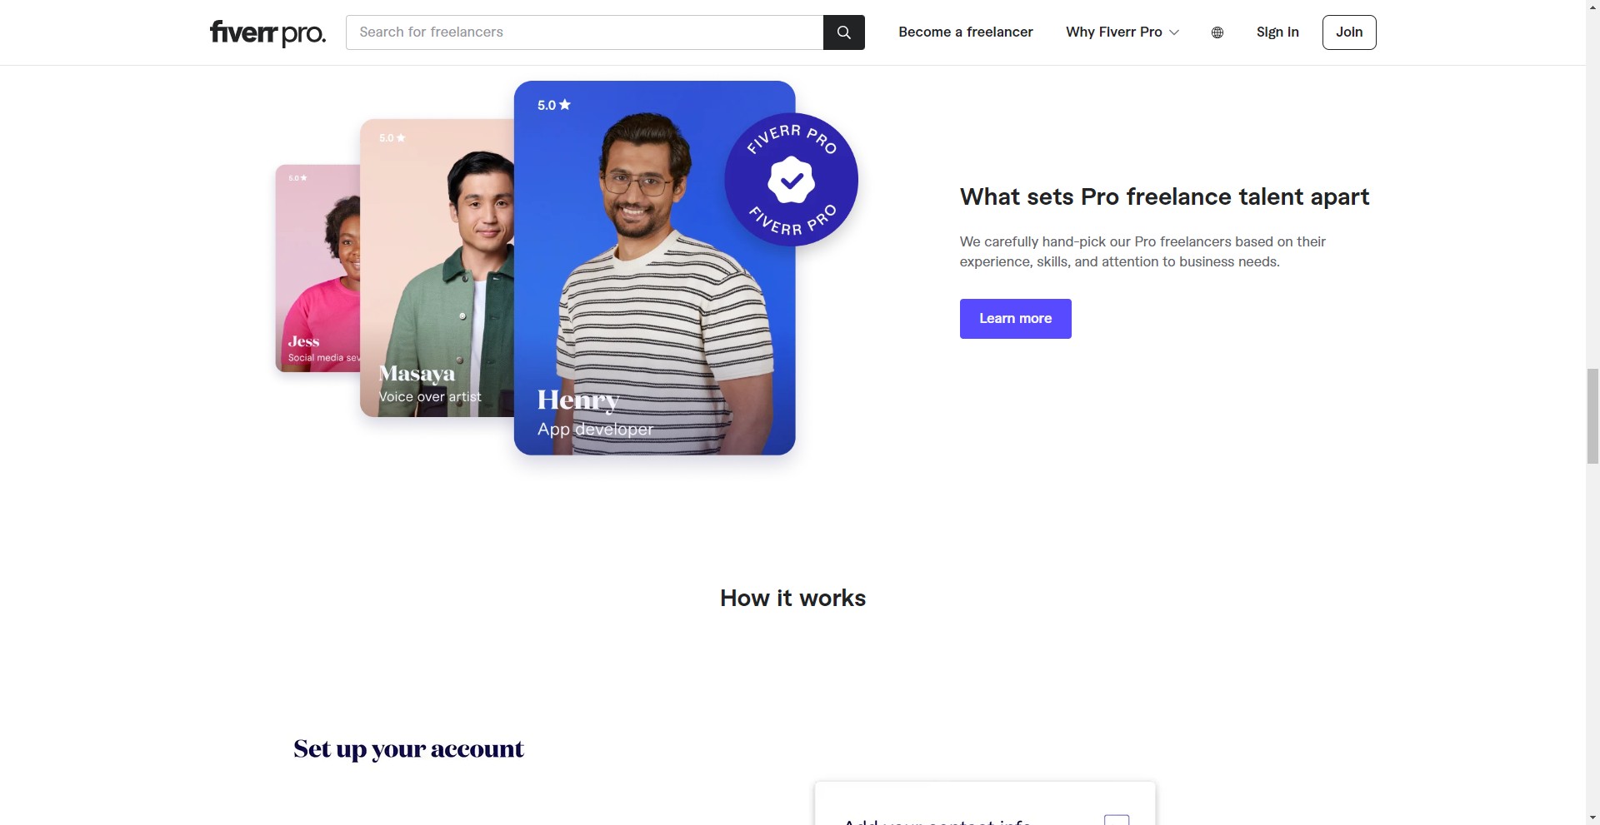Focus the Search for freelancers field
Image resolution: width=1600 pixels, height=825 pixels.
click(x=584, y=32)
